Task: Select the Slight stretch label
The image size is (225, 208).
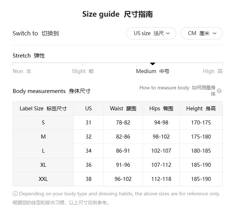Action: click(83, 71)
